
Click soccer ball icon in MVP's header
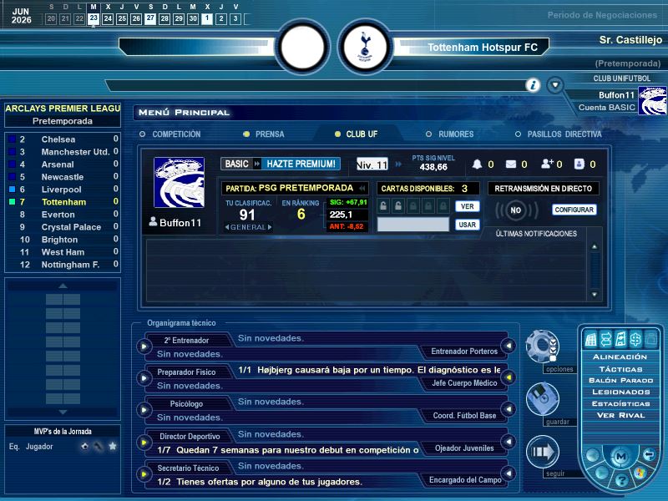(x=85, y=446)
